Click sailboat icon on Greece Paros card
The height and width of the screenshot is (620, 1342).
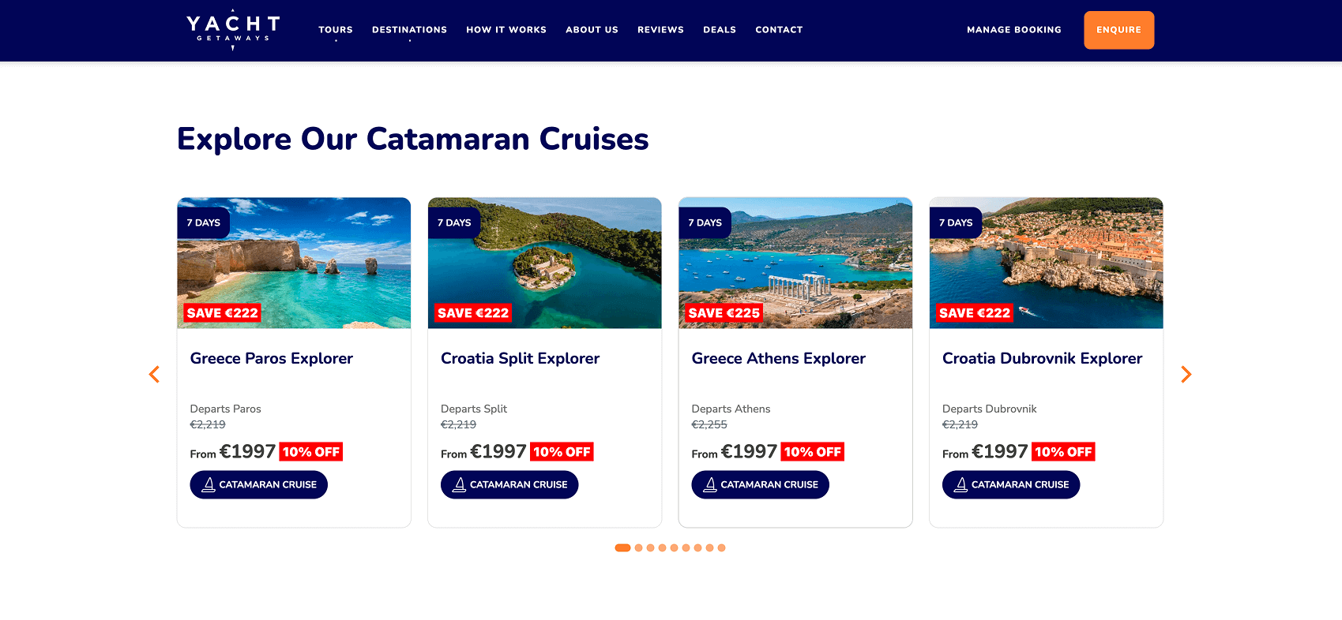point(209,485)
